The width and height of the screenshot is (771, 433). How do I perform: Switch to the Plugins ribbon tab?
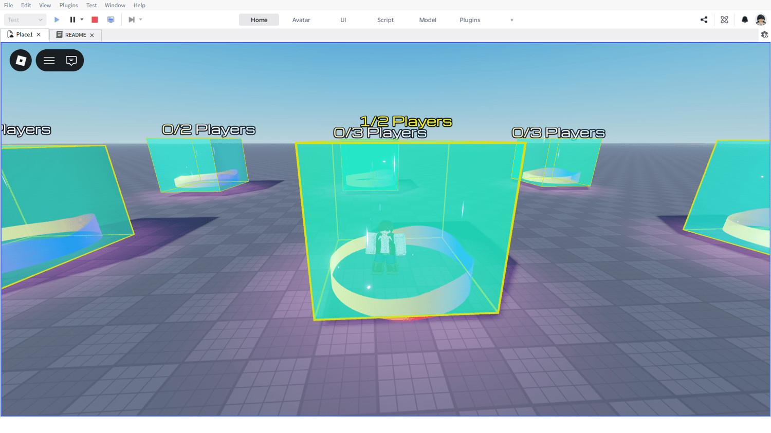coord(470,20)
